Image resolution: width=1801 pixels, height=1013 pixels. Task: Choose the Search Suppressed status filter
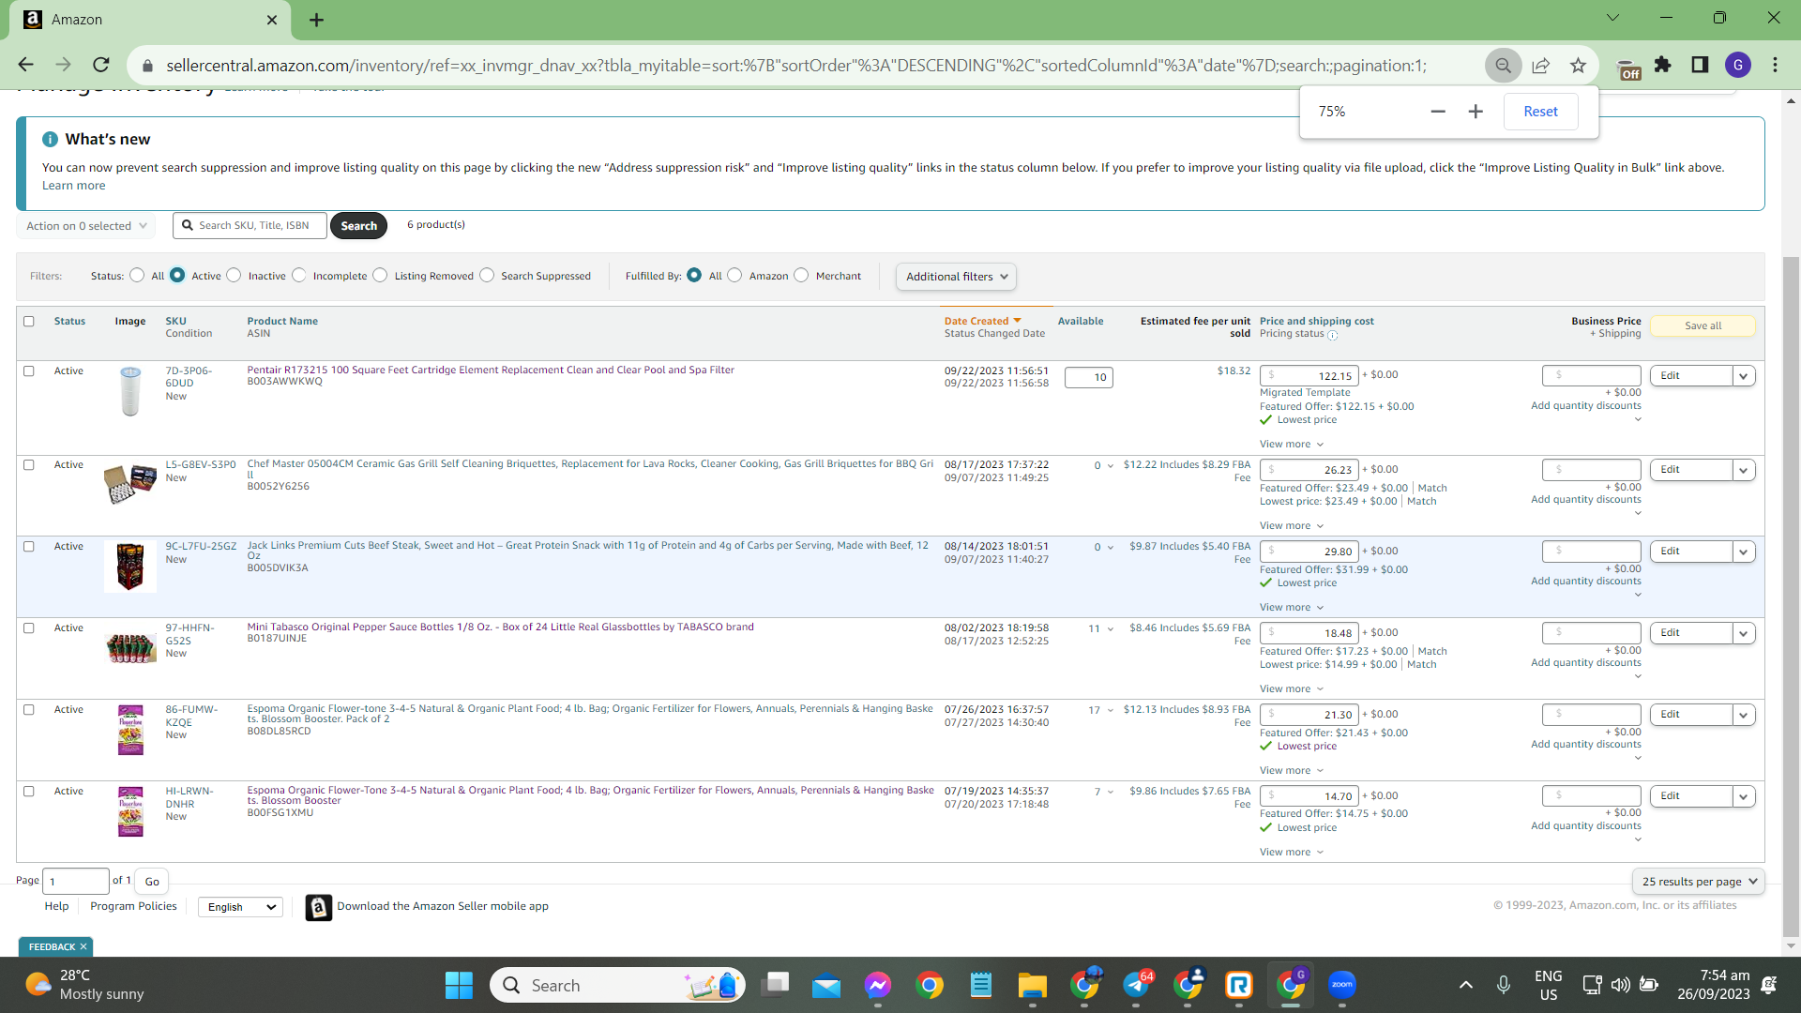click(x=487, y=275)
